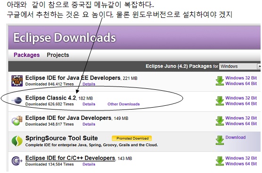Click green download arrow for Eclipse Classic 4.2
The image size is (262, 173).
point(220,101)
